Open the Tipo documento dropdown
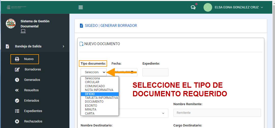 point(94,72)
